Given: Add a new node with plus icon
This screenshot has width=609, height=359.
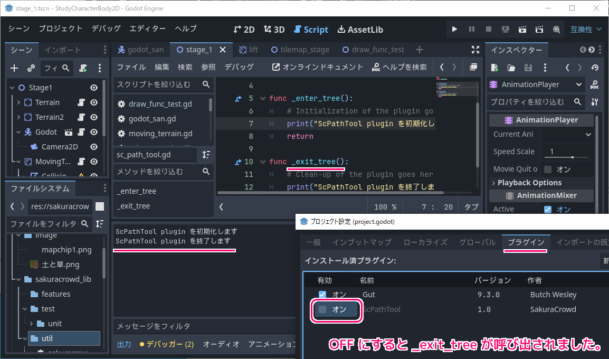Looking at the screenshot, I should click(14, 68).
